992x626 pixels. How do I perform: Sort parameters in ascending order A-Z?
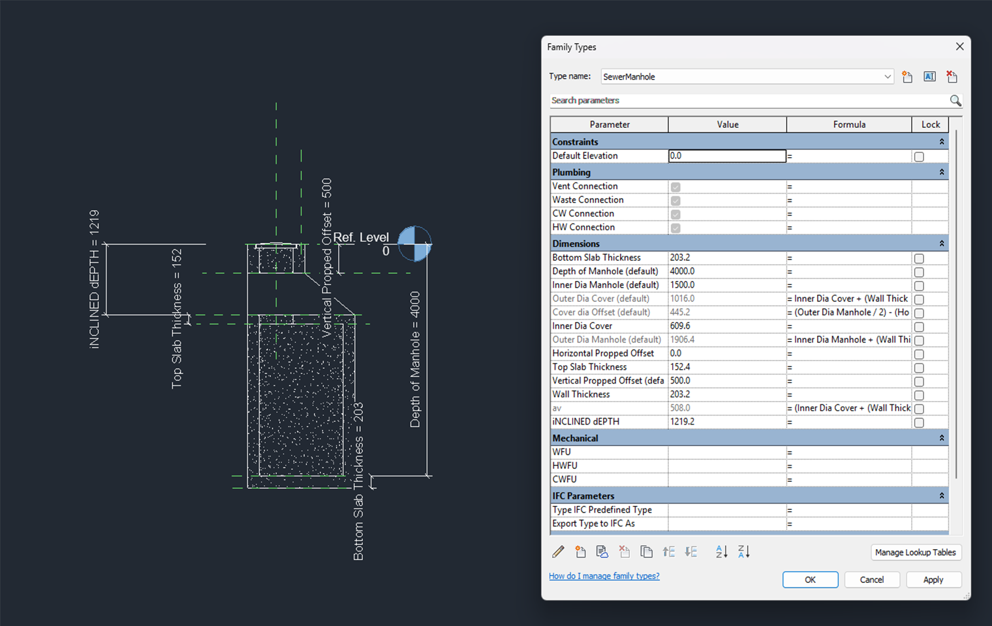point(721,552)
